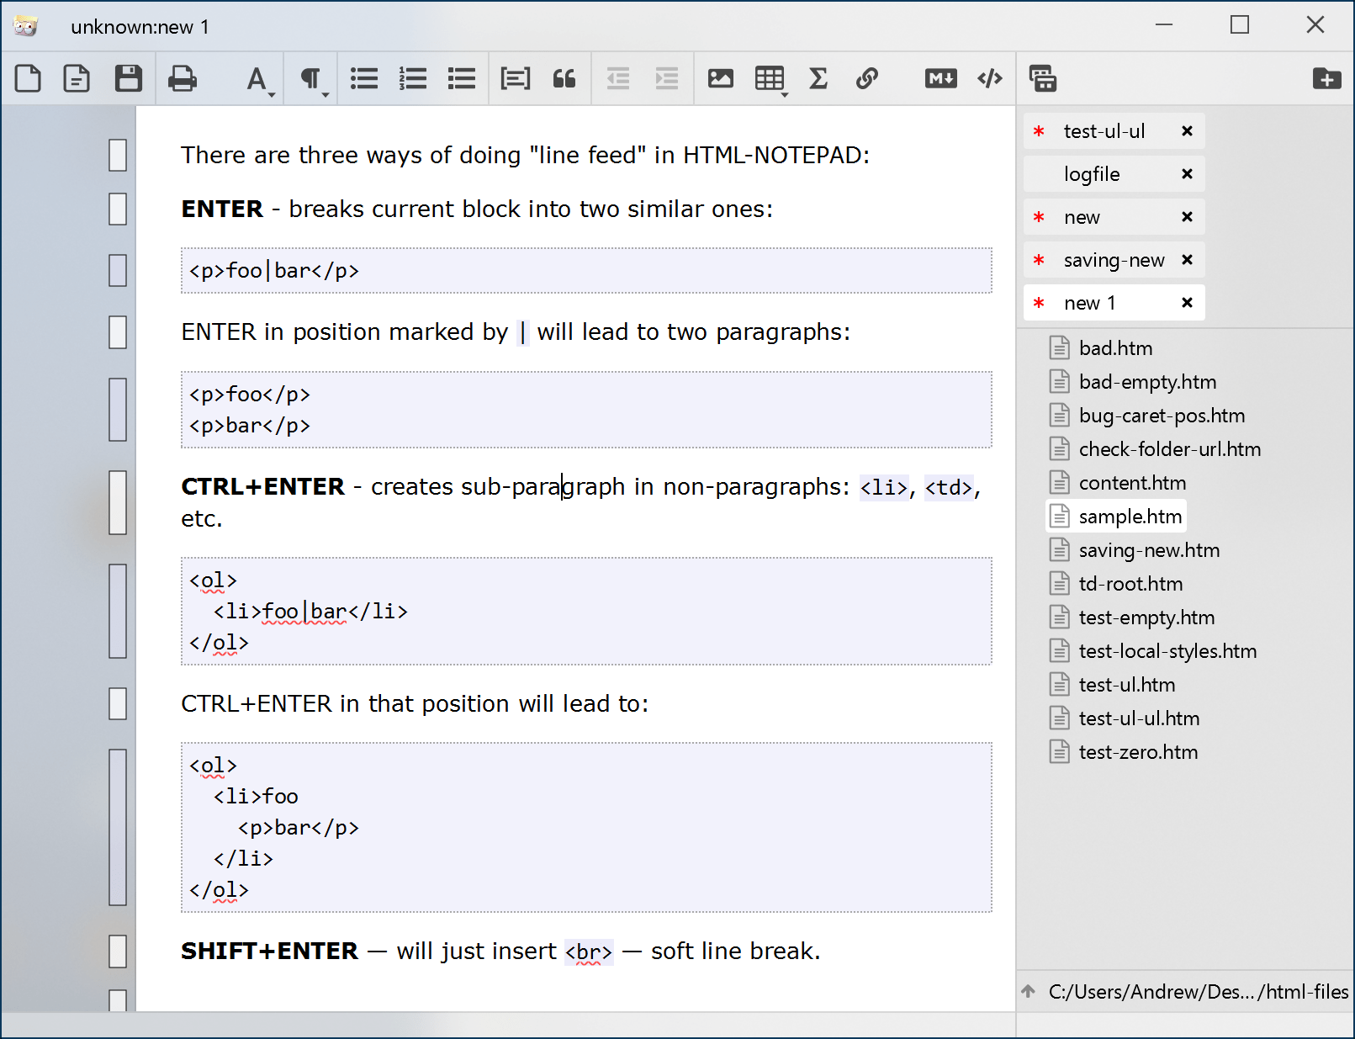Insert formula with the sigma icon

[818, 78]
